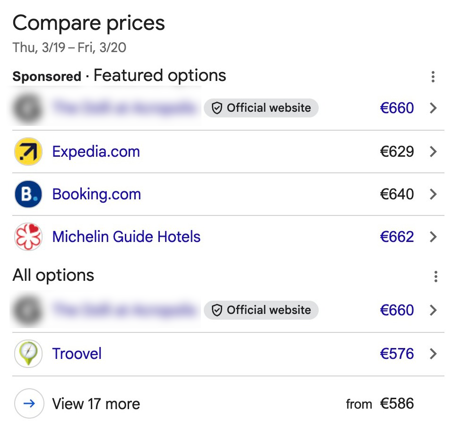Select the Expedia.com logo icon
Viewport: 452px width, 429px height.
[28, 152]
